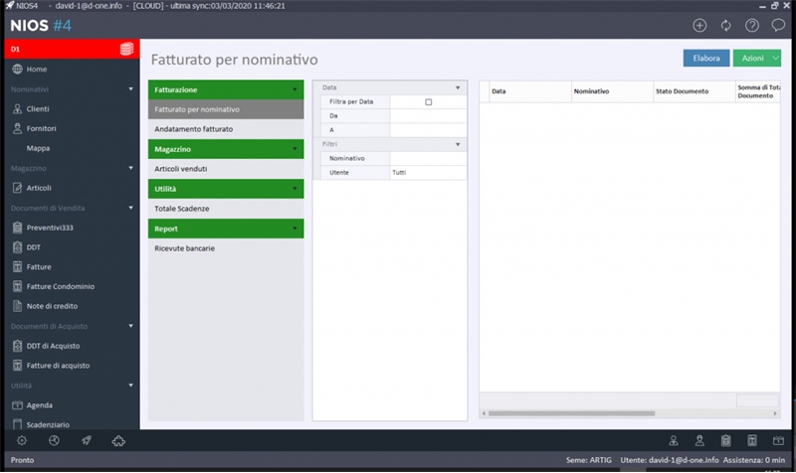This screenshot has width=796, height=473.
Task: Open the help question mark icon
Action: [752, 26]
